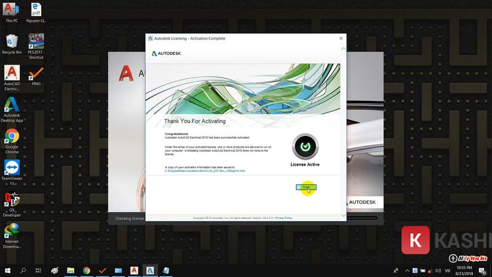Open File Explorer from the taskbar

click(71, 270)
